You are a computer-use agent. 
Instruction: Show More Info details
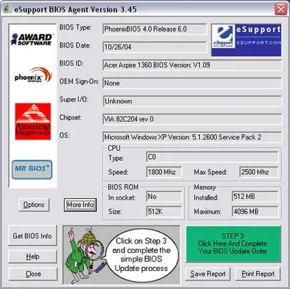tap(80, 205)
